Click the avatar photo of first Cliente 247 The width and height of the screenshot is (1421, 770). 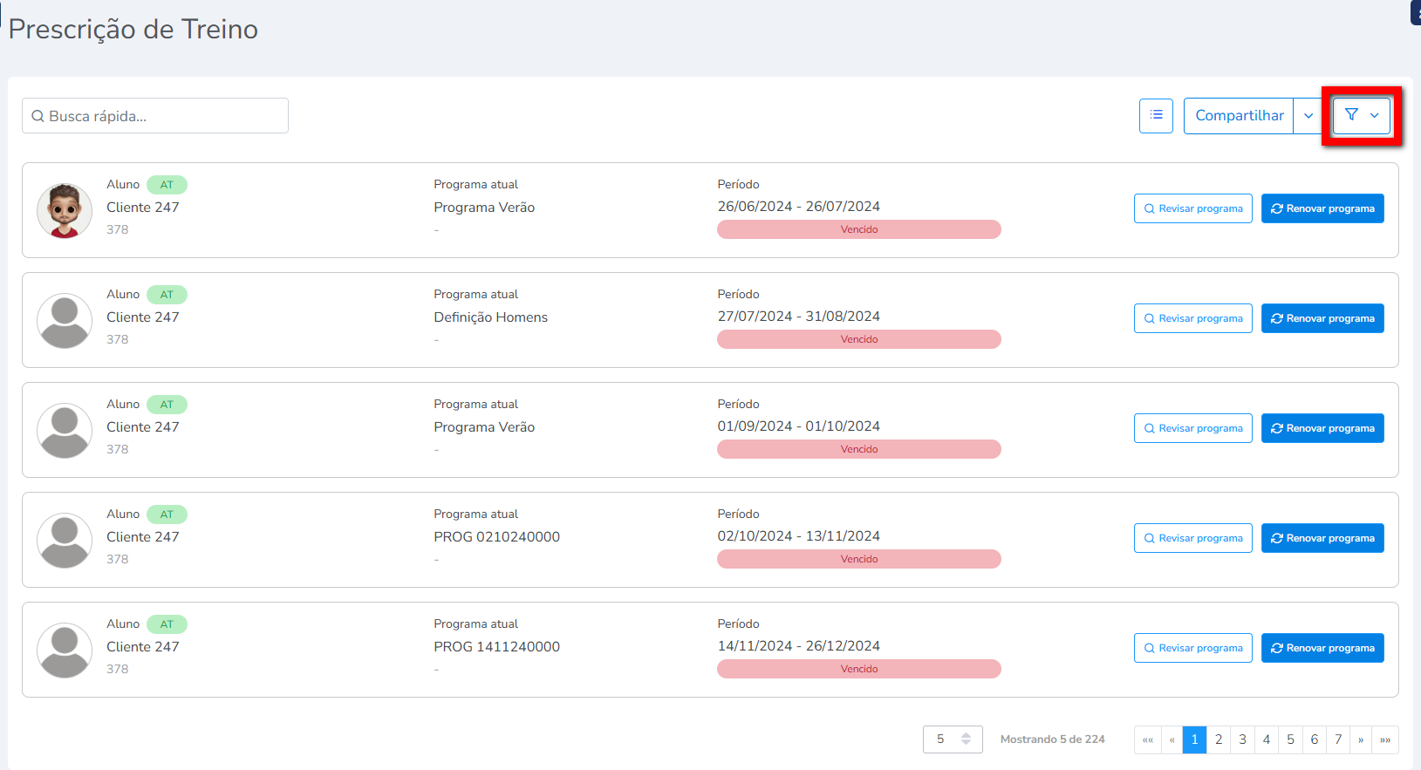point(65,210)
